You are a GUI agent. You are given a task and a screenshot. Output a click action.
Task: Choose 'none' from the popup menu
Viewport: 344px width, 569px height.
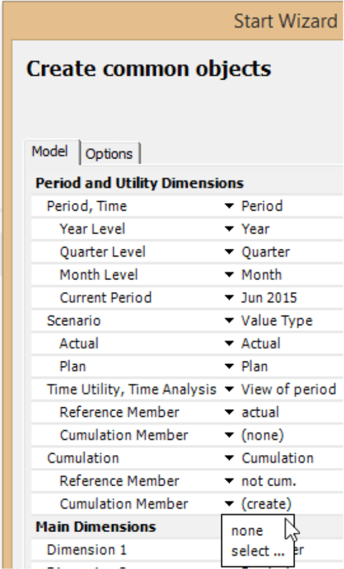pos(247,531)
